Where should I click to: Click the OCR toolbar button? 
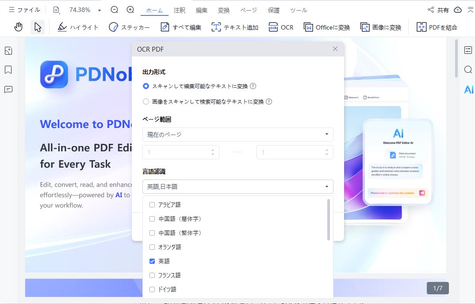click(x=281, y=27)
